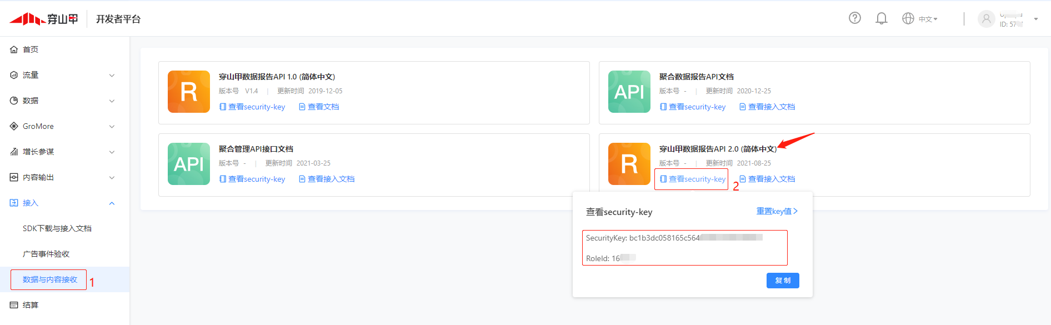Viewport: 1051px width, 325px height.
Task: Select the 接入 sidebar menu label
Action: [x=31, y=203]
